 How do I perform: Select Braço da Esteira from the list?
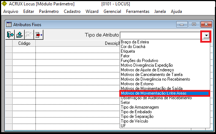(165, 42)
